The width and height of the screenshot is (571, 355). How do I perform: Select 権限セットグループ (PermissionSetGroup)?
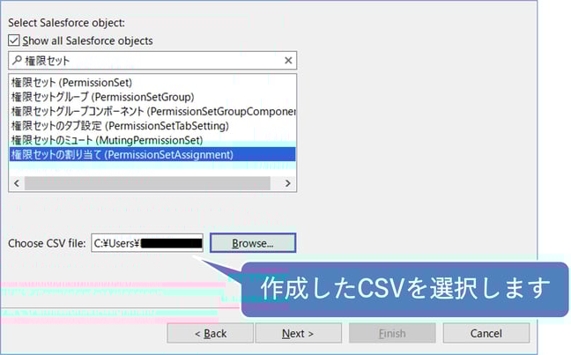pos(152,97)
